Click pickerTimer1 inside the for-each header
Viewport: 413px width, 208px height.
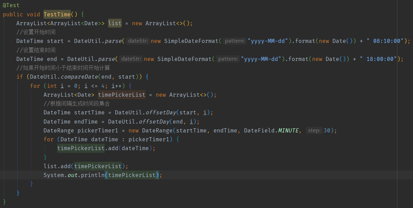[149, 139]
